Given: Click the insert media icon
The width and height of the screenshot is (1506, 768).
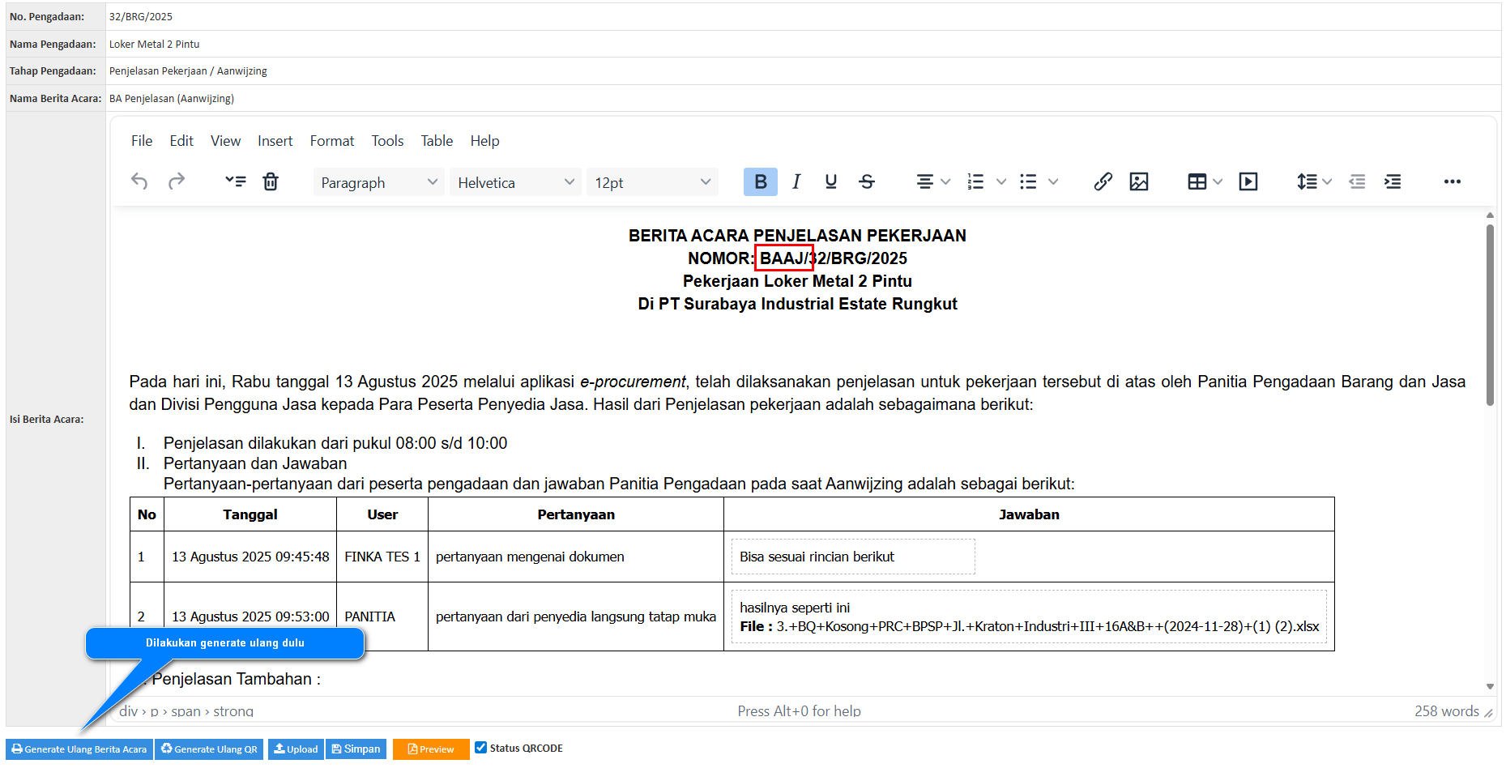Looking at the screenshot, I should pyautogui.click(x=1248, y=181).
